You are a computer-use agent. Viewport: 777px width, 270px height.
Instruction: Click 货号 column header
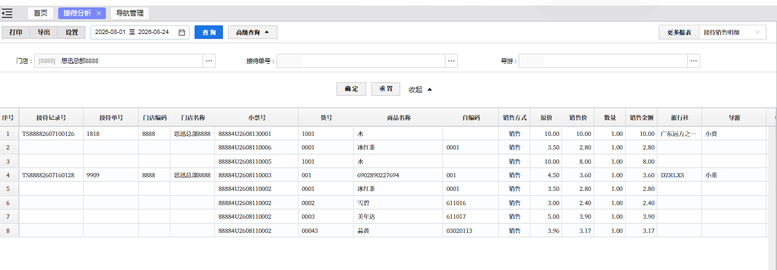coord(326,117)
